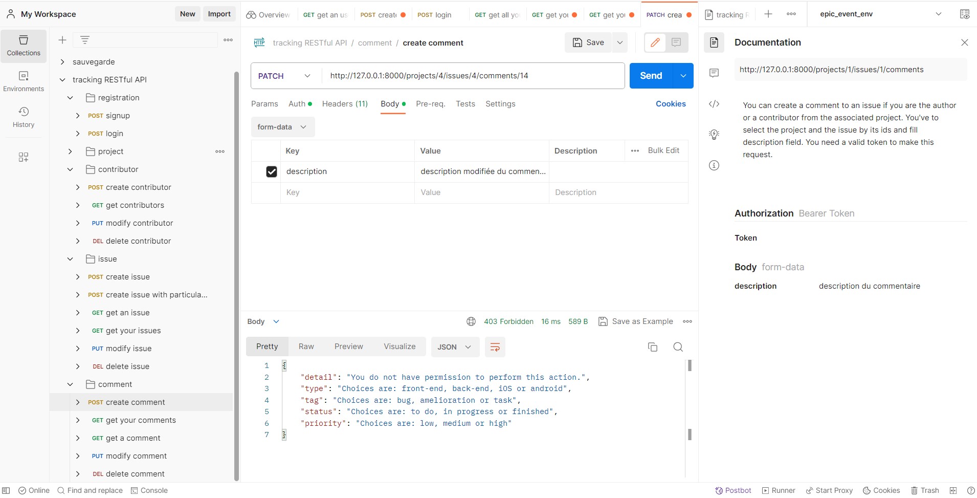Image resolution: width=977 pixels, height=498 pixels.
Task: Open the Collections sidebar panel
Action: (x=24, y=46)
